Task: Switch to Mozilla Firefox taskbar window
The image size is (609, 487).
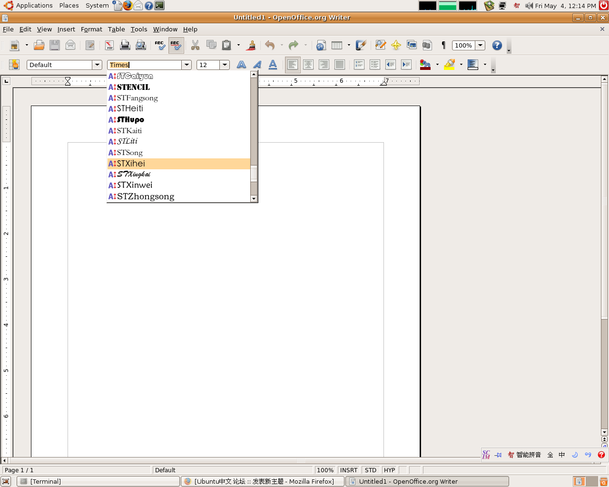Action: click(x=263, y=481)
